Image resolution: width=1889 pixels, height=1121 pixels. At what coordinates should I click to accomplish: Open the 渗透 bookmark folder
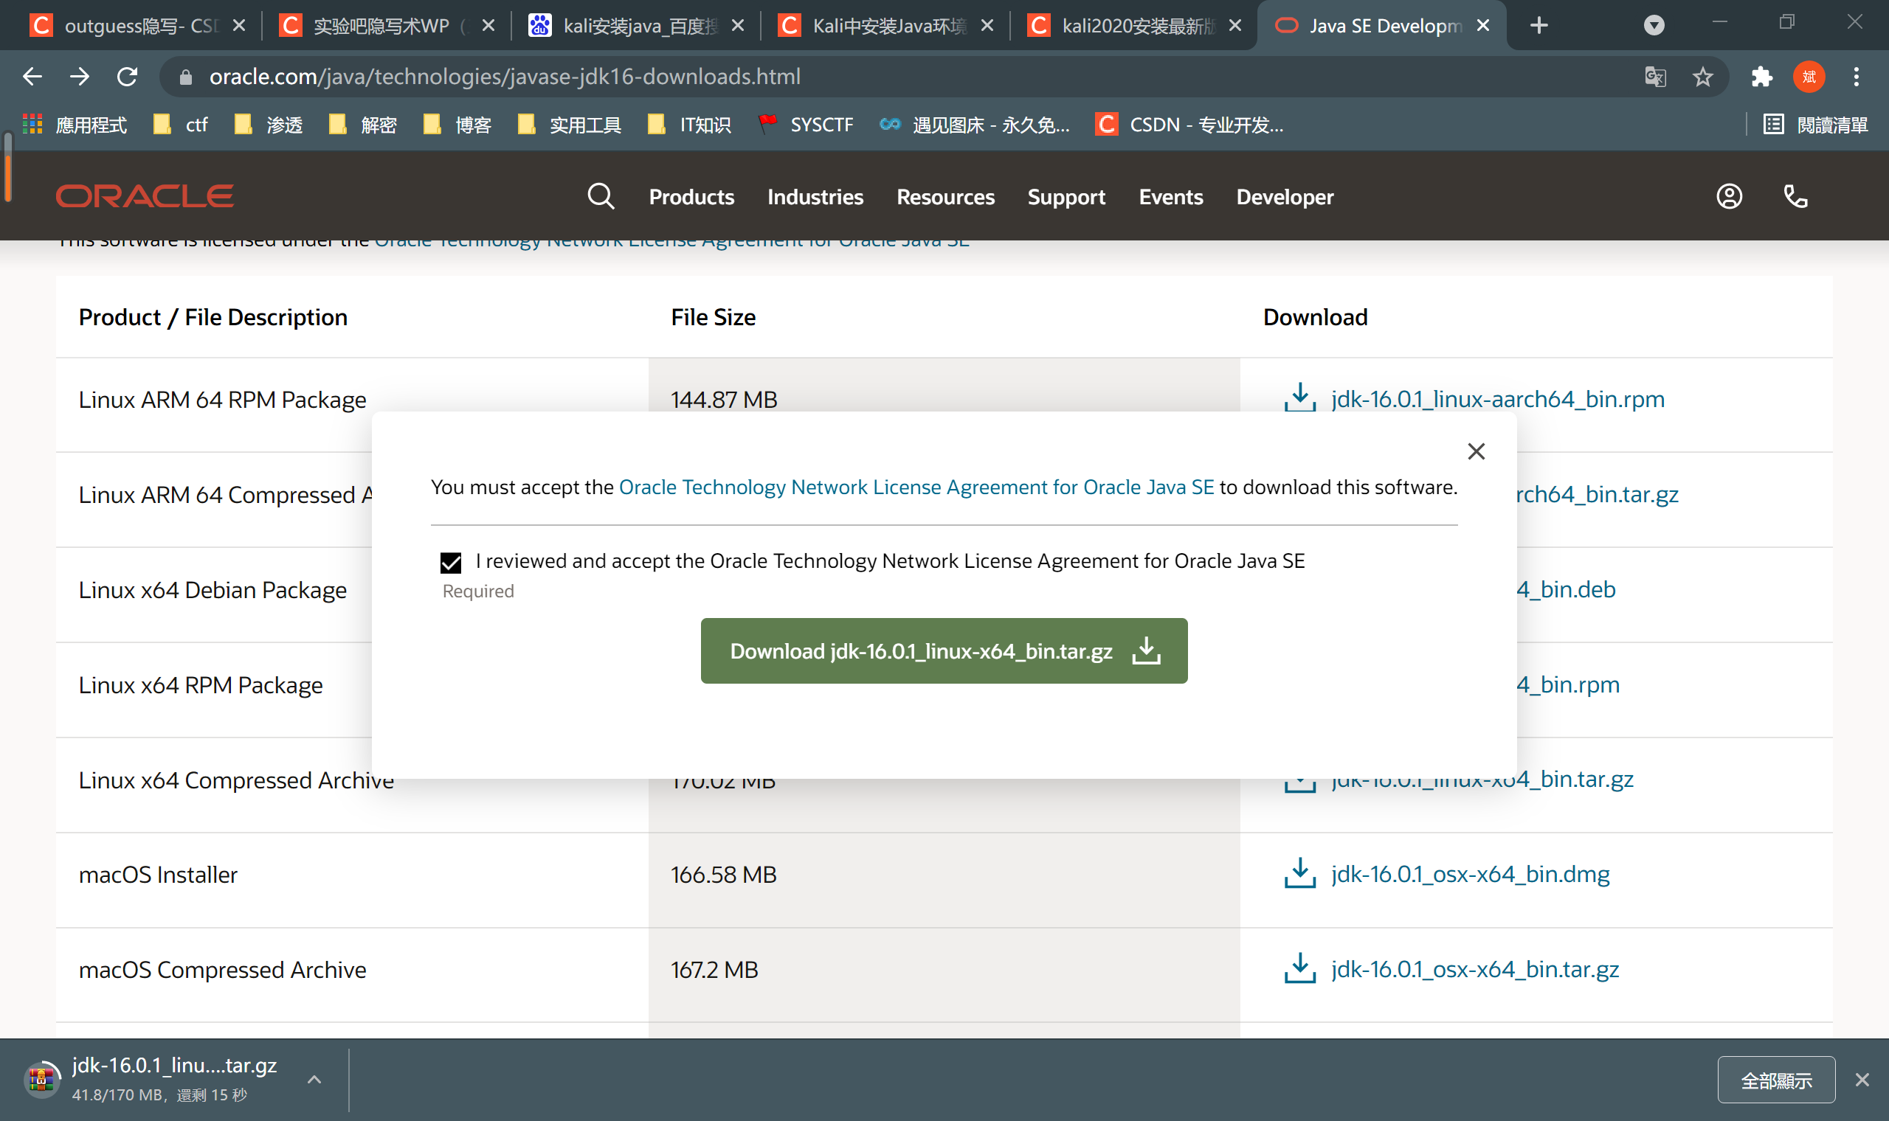[269, 125]
